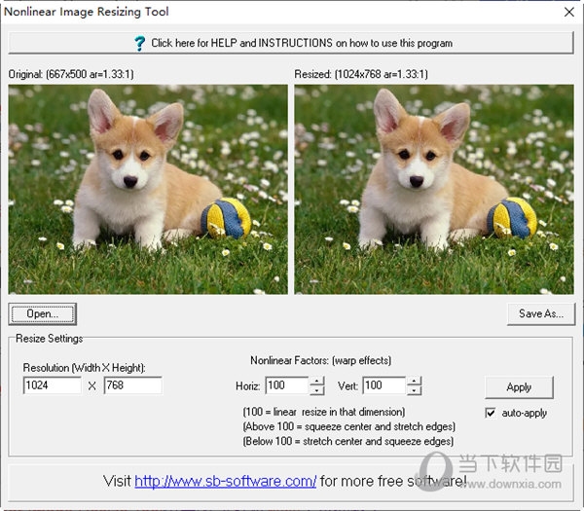The width and height of the screenshot is (584, 511).
Task: Focus the height field showing 768
Action: 133,385
